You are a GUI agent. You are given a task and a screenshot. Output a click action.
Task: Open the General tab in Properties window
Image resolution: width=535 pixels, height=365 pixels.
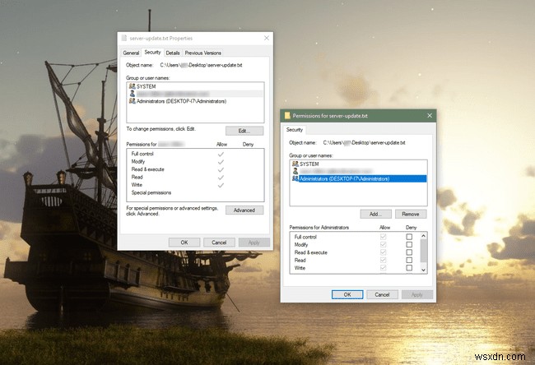point(131,53)
